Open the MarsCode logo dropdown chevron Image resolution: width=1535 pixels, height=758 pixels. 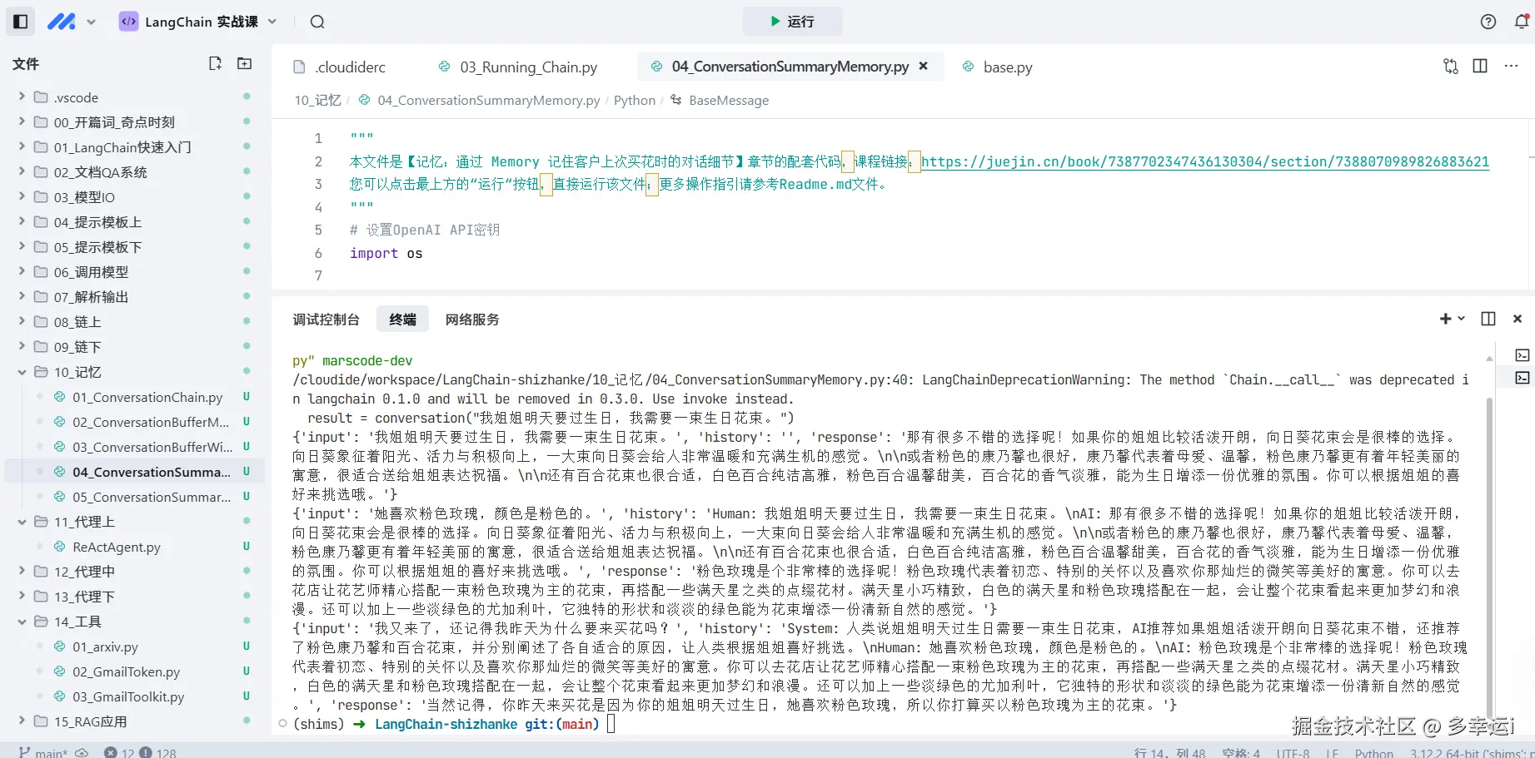(92, 22)
